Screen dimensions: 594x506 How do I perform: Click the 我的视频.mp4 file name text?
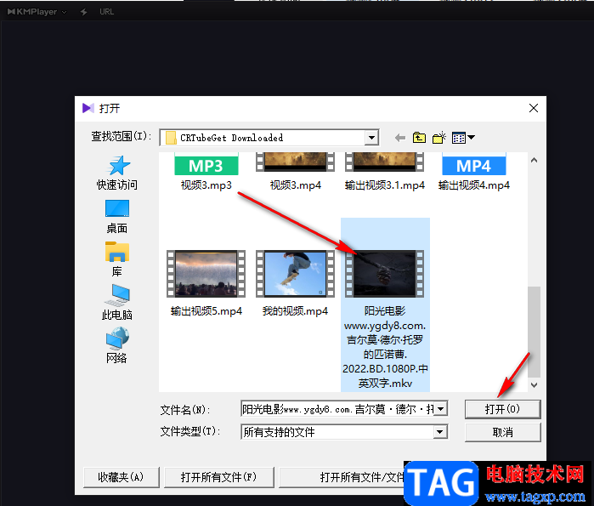[295, 311]
